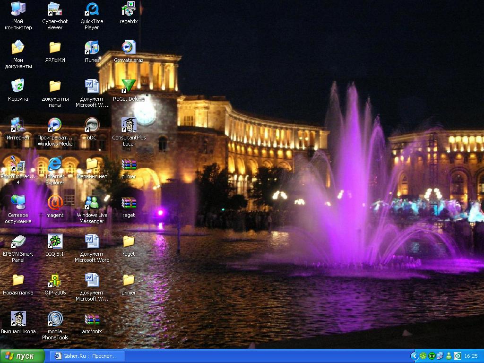Click the green eye tray icon
This screenshot has width=484, height=363.
432,356
